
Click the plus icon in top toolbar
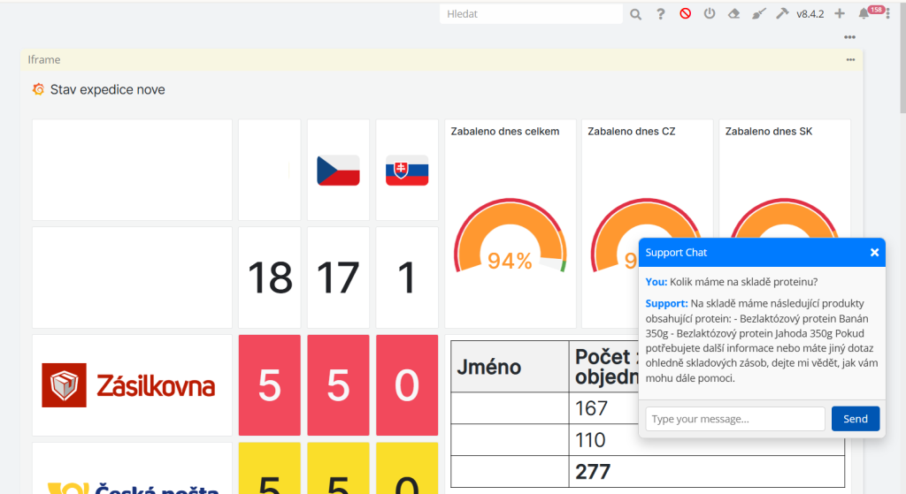[x=840, y=14]
